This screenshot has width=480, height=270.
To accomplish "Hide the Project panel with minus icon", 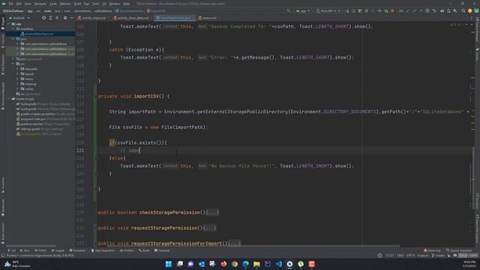I will tap(71, 18).
